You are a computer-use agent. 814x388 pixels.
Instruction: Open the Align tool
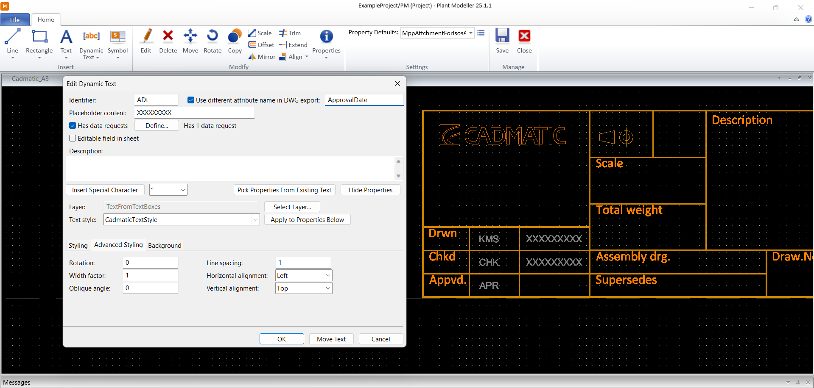(294, 57)
